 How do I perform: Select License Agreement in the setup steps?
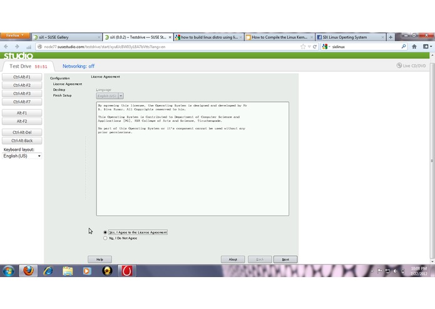pos(68,84)
